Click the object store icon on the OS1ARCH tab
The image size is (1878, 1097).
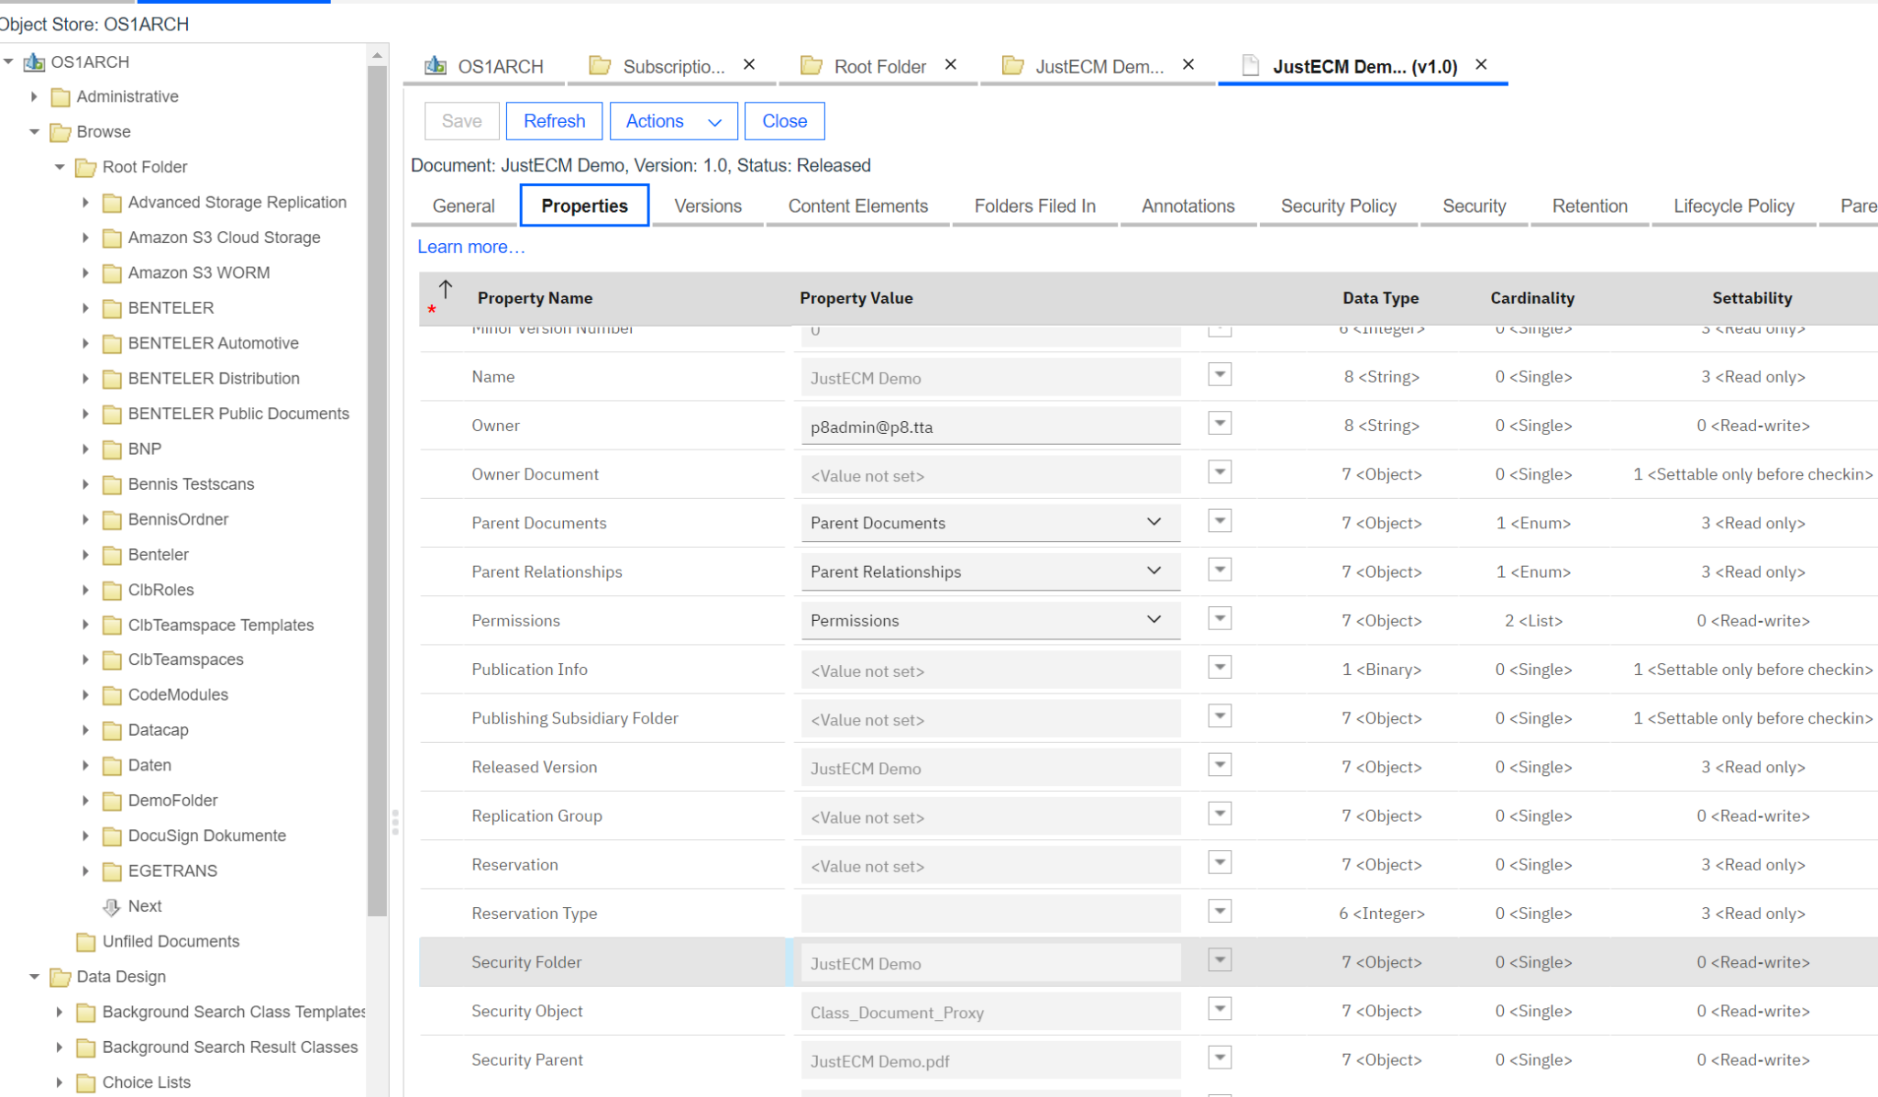(x=436, y=65)
